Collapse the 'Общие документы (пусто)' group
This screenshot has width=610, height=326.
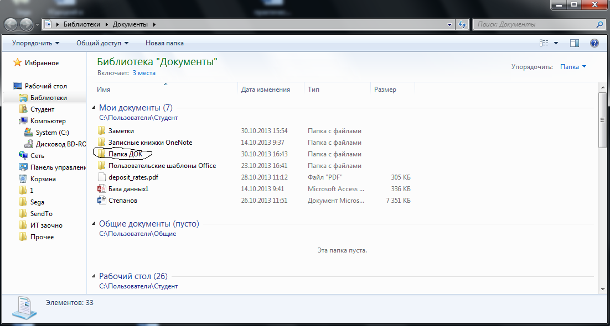(94, 224)
